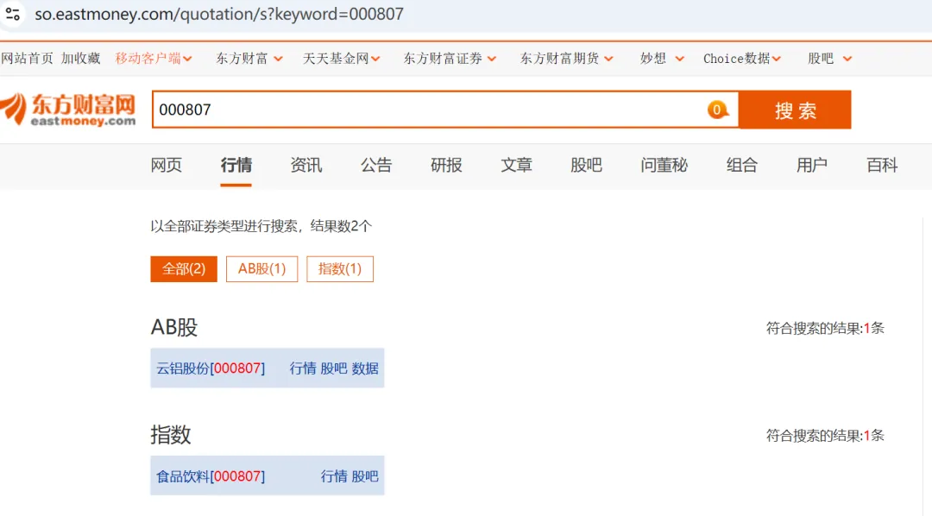932x516 pixels.
Task: Expand 东方财富证券 dropdown
Action: click(x=450, y=59)
